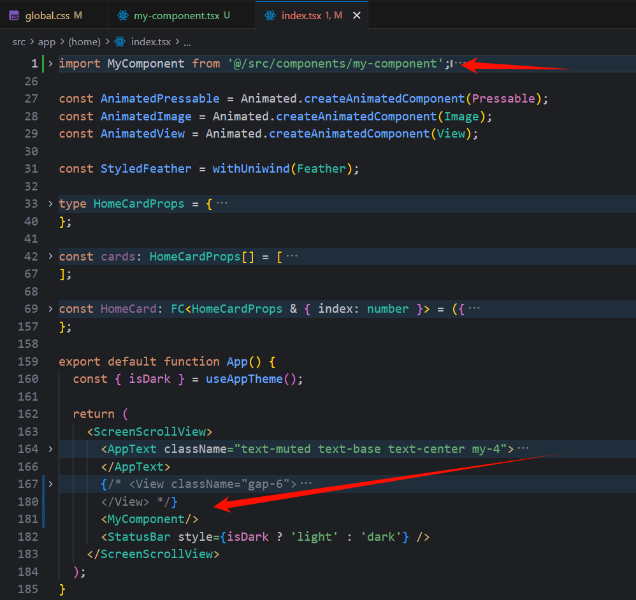Click the isDark destructured variable on line 160
636x600 pixels.
coord(150,379)
